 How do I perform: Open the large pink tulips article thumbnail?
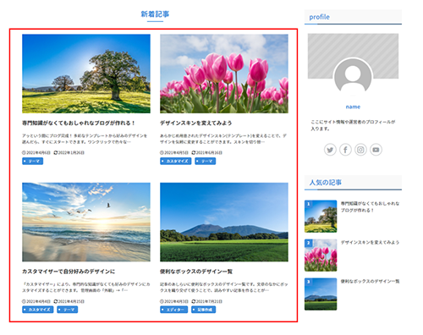tap(224, 74)
